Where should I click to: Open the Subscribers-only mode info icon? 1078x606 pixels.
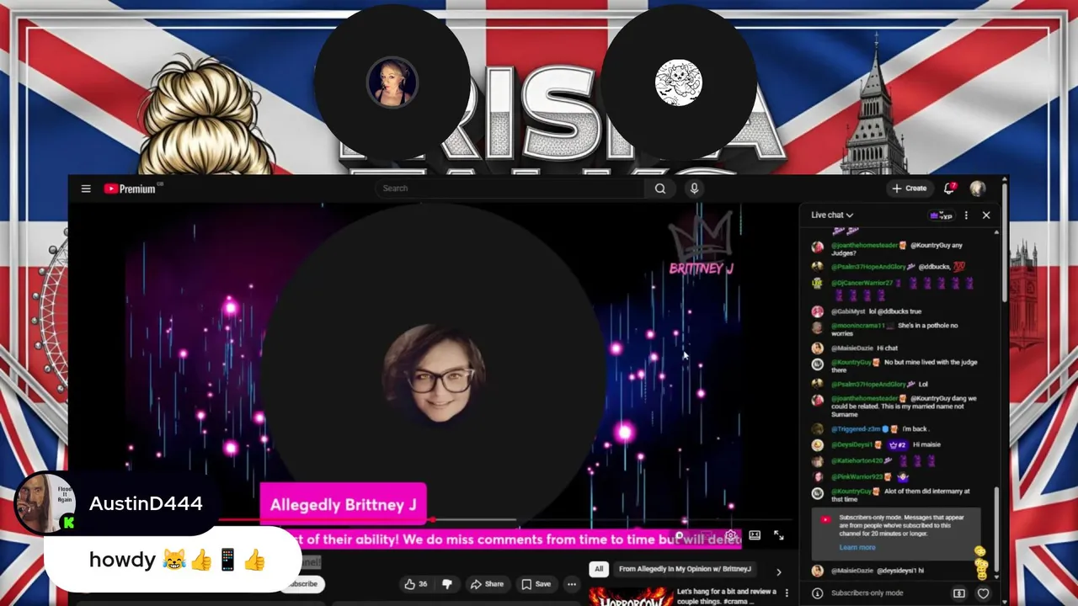coord(817,593)
